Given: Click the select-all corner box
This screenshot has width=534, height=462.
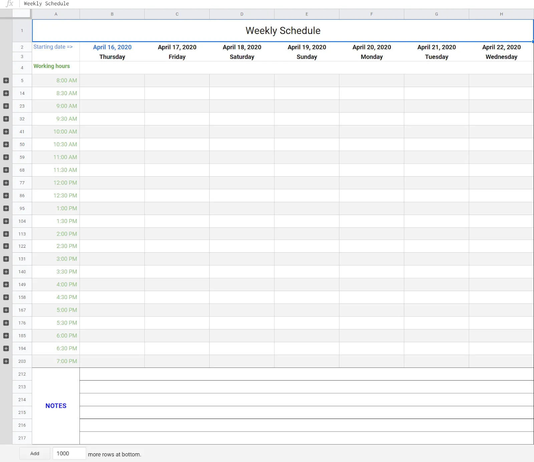Looking at the screenshot, I should 22,14.
